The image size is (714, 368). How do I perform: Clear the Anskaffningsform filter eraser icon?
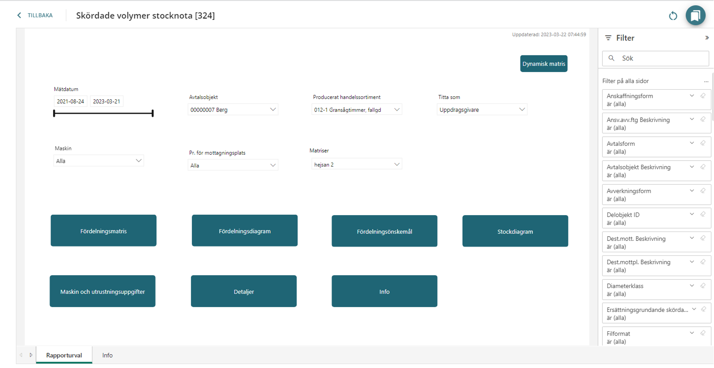click(x=703, y=96)
